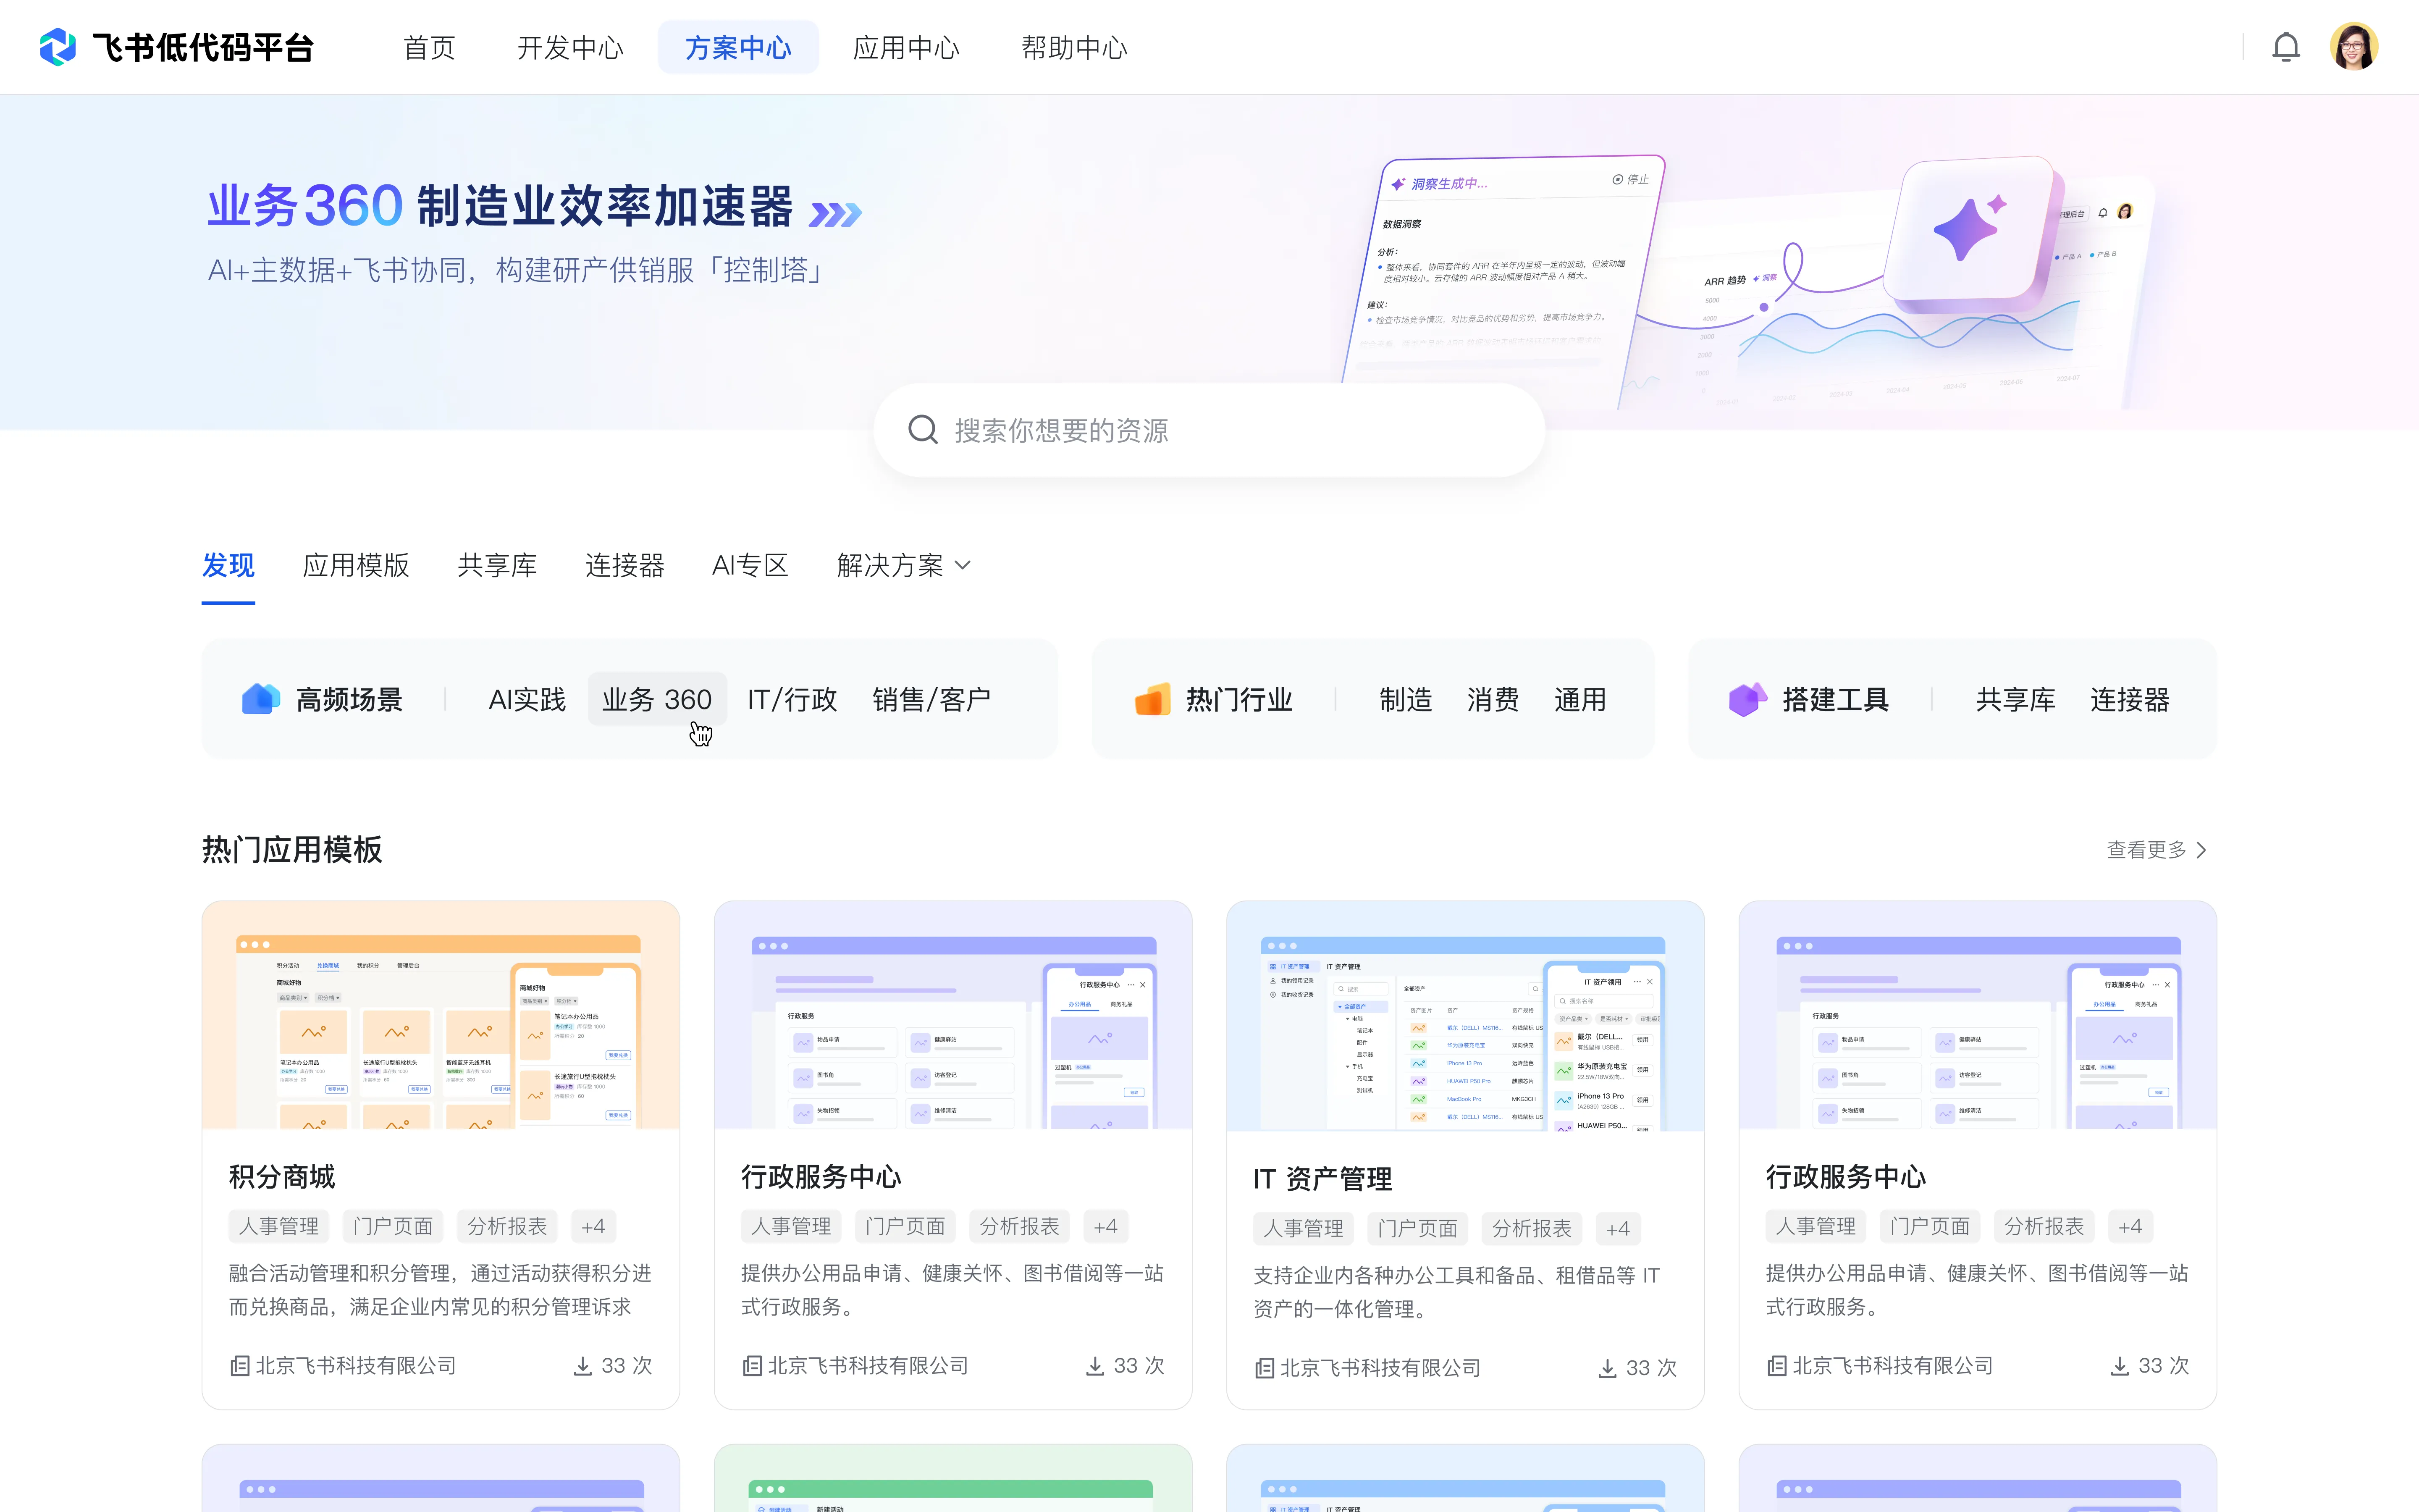This screenshot has height=1512, width=2419.
Task: Go to the 首页 nav item
Action: [x=429, y=47]
